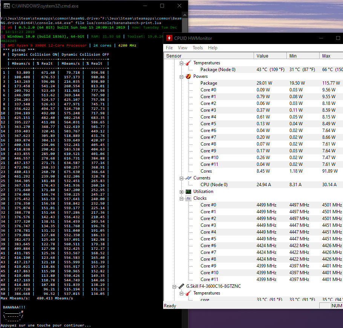Click the BANANAA!!! text in console
This screenshot has height=328, width=343.
click(x=14, y=307)
